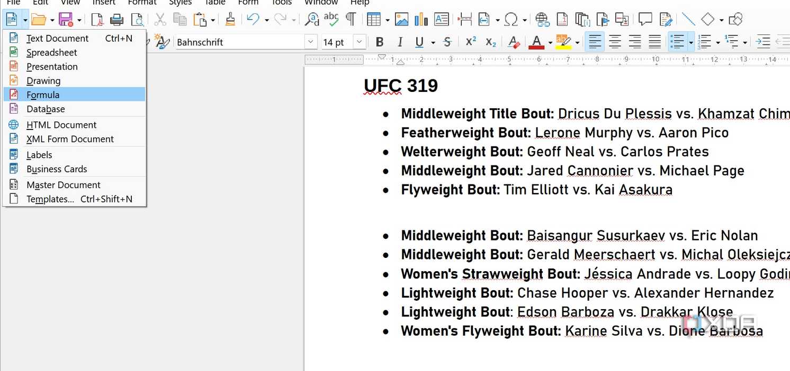Open Find and Replace
This screenshot has height=371, width=790.
coord(312,20)
